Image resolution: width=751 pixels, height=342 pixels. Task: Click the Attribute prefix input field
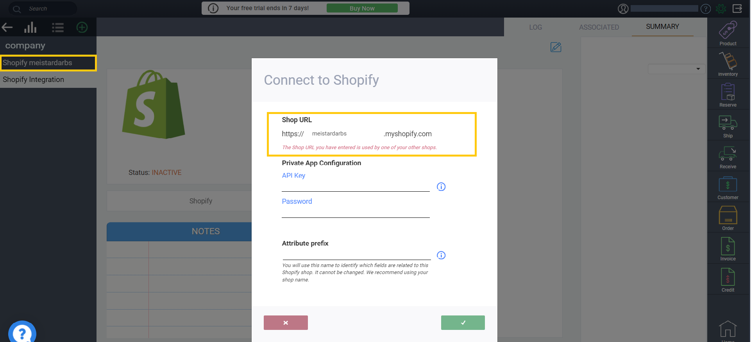click(x=356, y=255)
